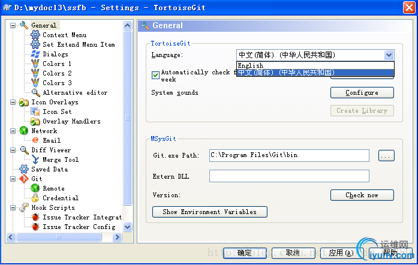
Task: Click the Alternative editor magnifier icon
Action: click(x=35, y=92)
